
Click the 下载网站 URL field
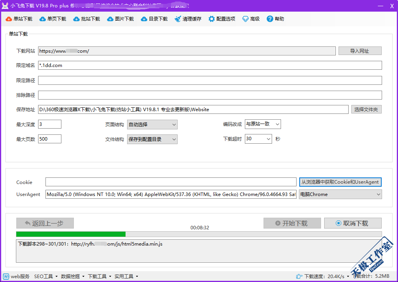pos(187,51)
